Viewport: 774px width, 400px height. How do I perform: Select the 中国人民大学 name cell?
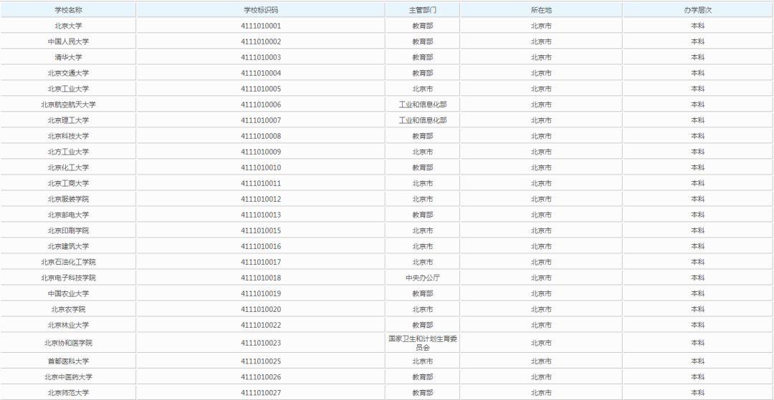coord(68,42)
